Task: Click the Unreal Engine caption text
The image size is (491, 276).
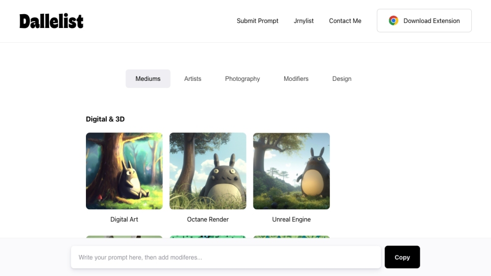Action: pyautogui.click(x=291, y=219)
